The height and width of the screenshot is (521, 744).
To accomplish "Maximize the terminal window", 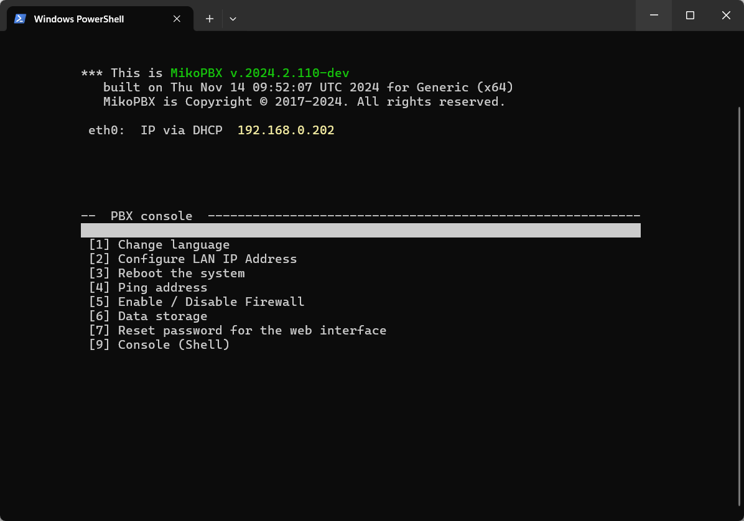I will pos(690,16).
